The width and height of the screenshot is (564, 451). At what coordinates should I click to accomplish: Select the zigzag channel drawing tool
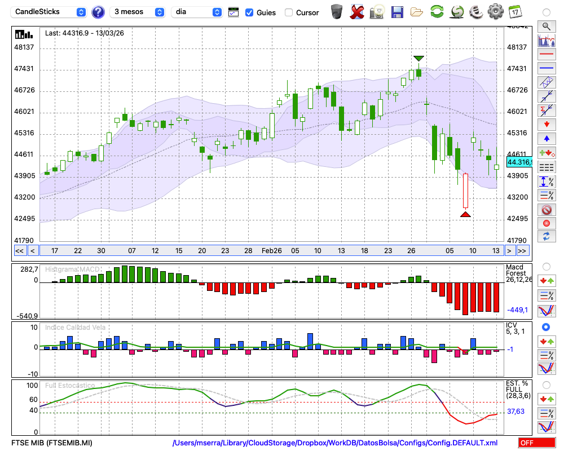(547, 82)
